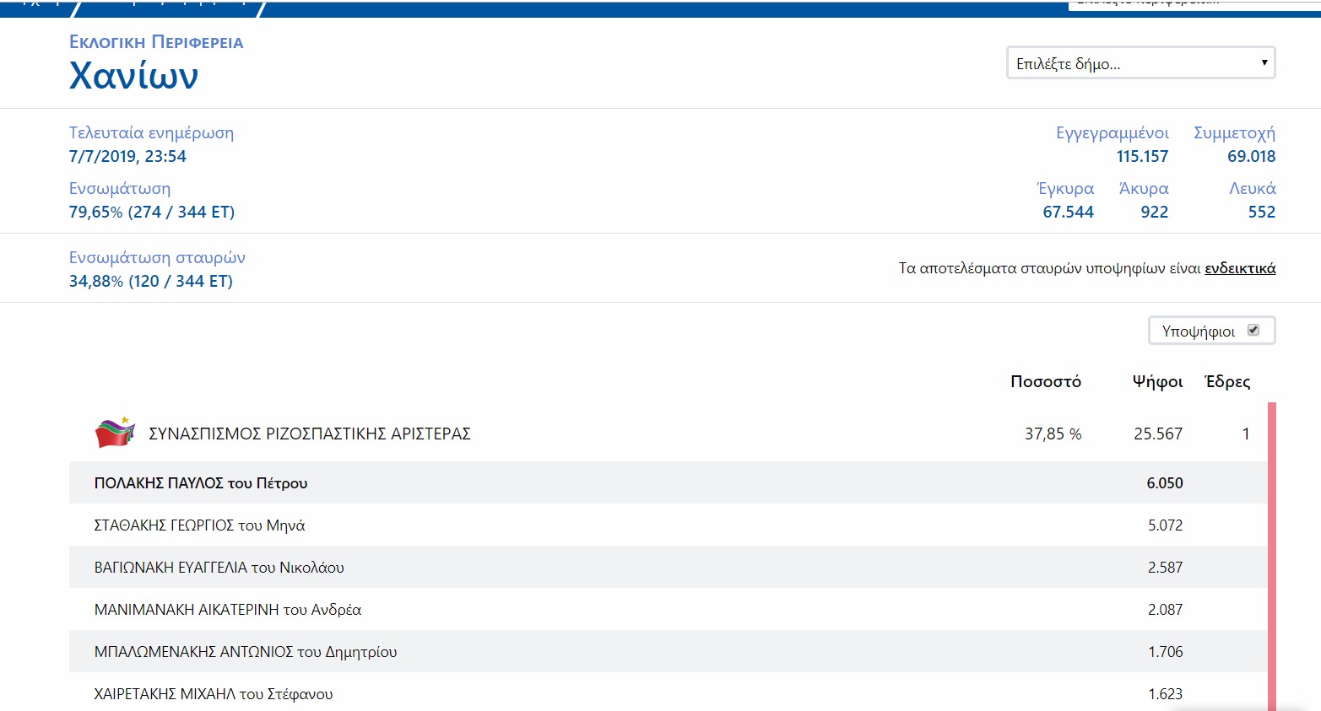Click the Ψήφοι column header
The image size is (1321, 711).
[x=1157, y=381]
